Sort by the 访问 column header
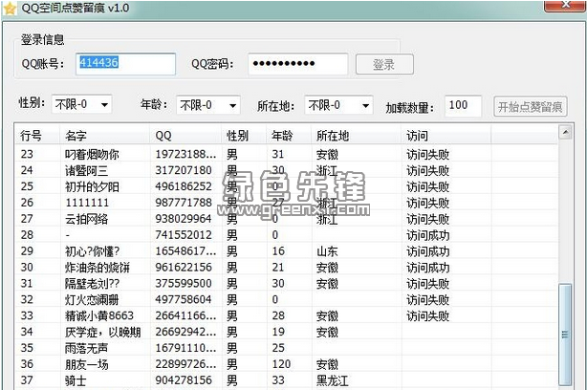The image size is (587, 390). (x=446, y=135)
